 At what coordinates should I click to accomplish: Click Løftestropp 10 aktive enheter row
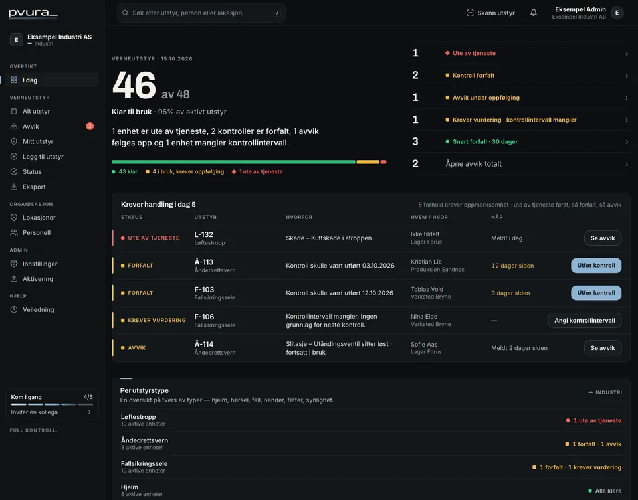point(371,420)
